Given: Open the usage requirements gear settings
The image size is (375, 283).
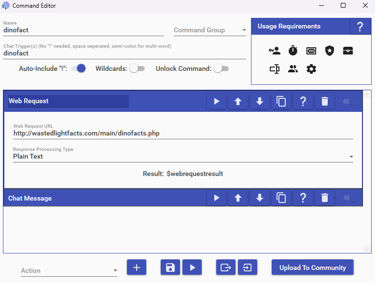Looking at the screenshot, I should pos(311,69).
